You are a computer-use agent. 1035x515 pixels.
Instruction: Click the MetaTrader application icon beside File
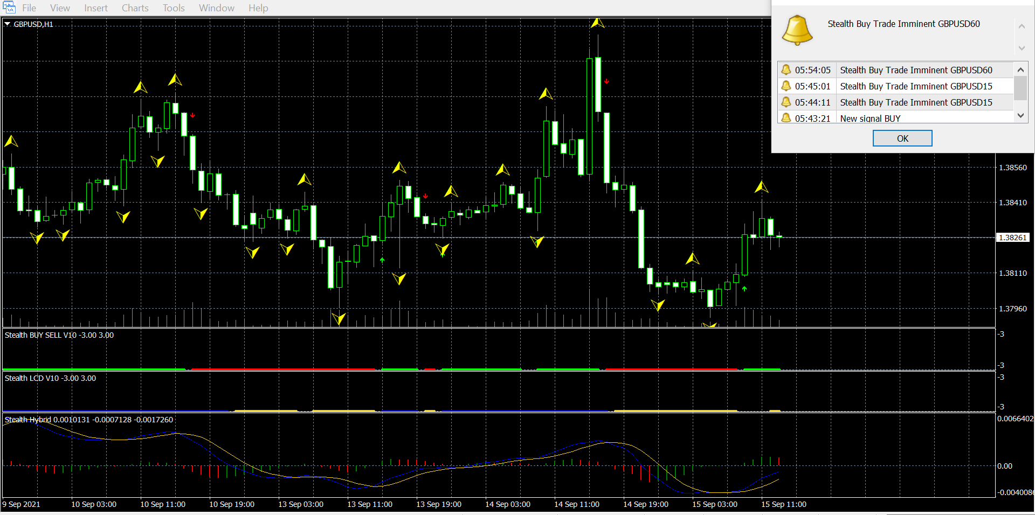pos(9,8)
